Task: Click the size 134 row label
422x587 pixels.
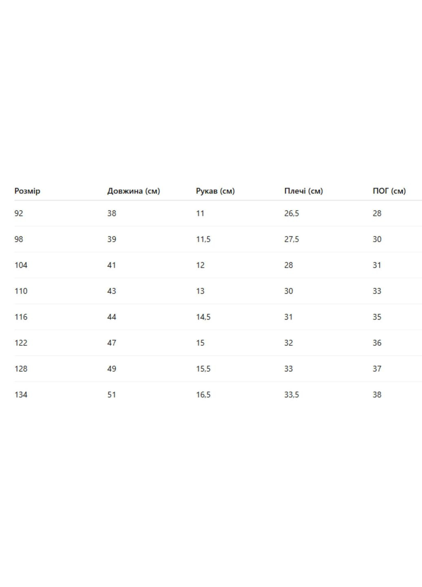Action: (x=21, y=395)
